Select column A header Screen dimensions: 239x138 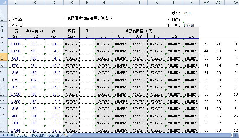[16, 3]
